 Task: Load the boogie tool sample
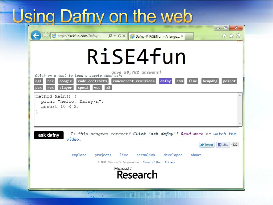[x=66, y=81]
